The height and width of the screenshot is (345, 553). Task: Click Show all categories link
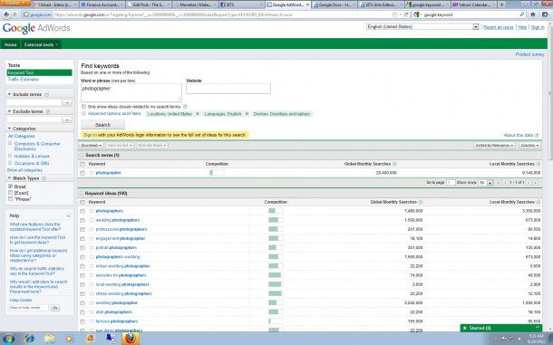24,170
